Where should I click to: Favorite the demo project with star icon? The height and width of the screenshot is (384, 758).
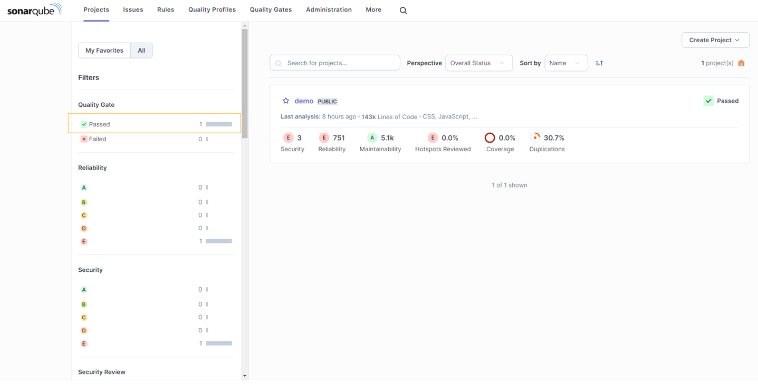tap(286, 101)
